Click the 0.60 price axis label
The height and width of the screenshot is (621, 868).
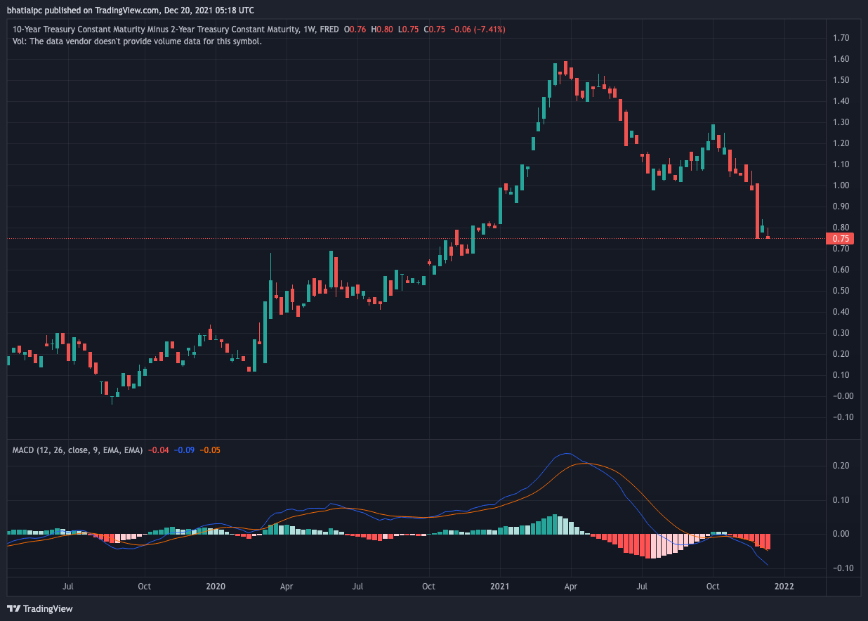point(841,270)
